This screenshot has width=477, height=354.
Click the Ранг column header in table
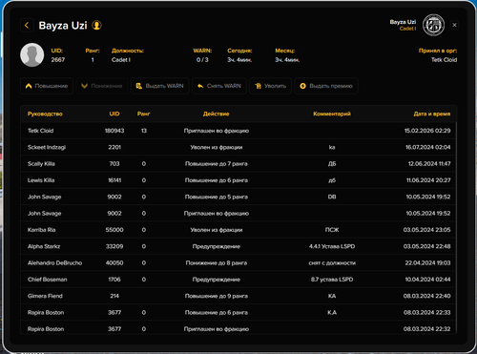click(x=144, y=114)
